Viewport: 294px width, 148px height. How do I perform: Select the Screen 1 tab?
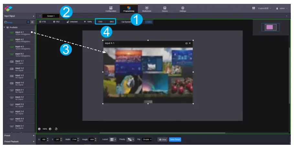pos(51,16)
